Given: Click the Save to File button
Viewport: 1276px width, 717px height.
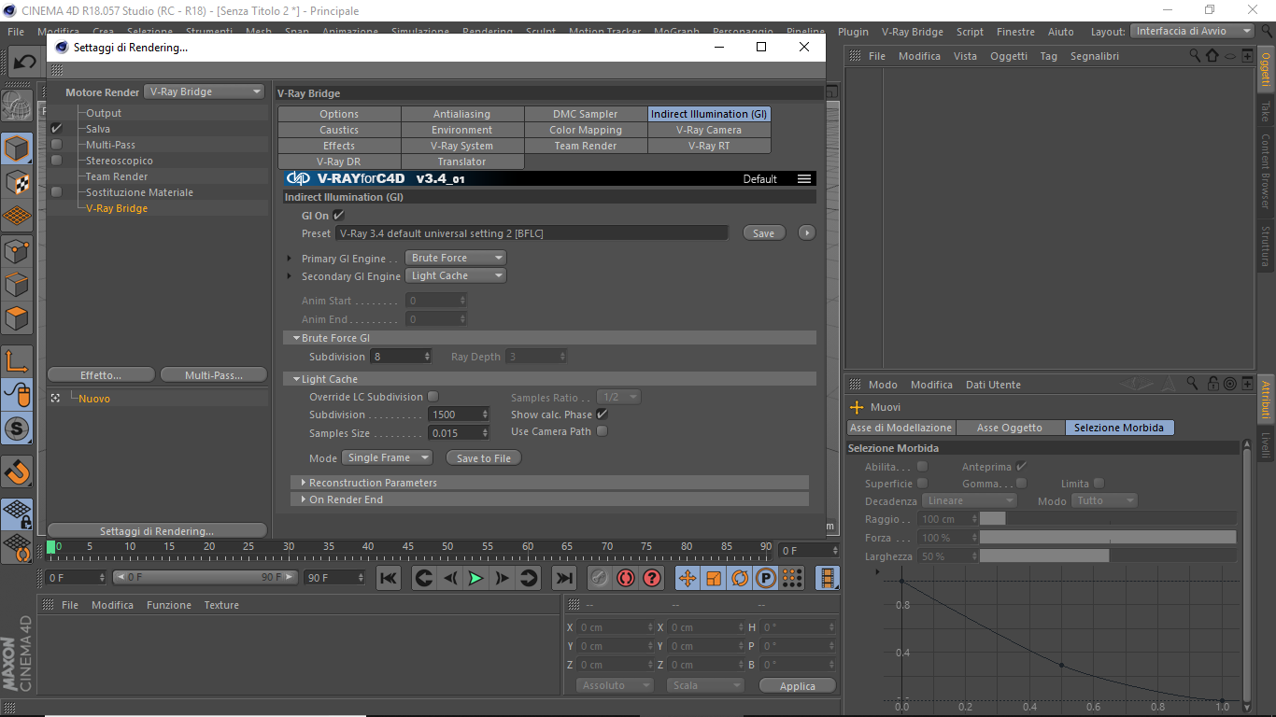Looking at the screenshot, I should [x=484, y=457].
